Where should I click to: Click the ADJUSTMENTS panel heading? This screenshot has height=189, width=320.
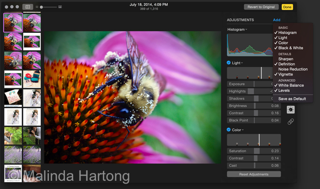pos(240,20)
